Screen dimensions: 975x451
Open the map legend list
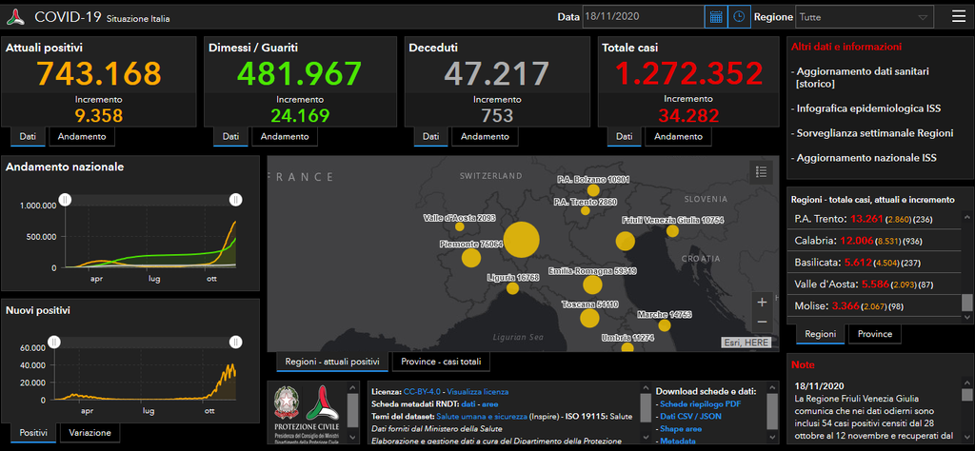coord(761,171)
